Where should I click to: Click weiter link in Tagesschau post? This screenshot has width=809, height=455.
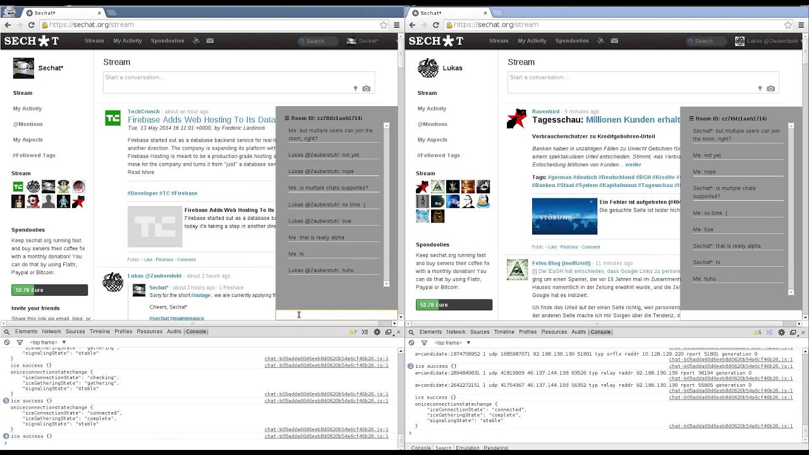pos(633,165)
